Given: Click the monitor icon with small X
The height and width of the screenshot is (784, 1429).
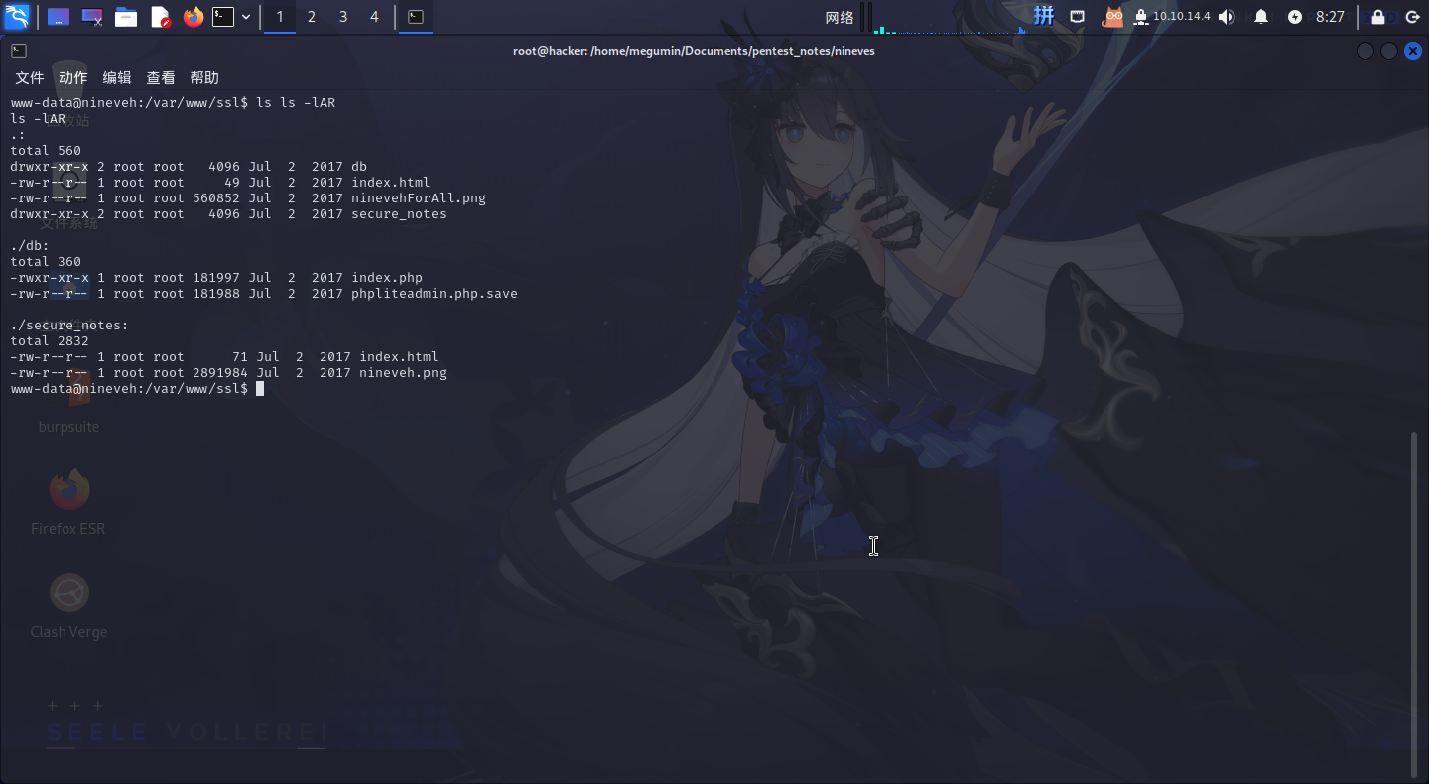Looking at the screenshot, I should (x=92, y=17).
